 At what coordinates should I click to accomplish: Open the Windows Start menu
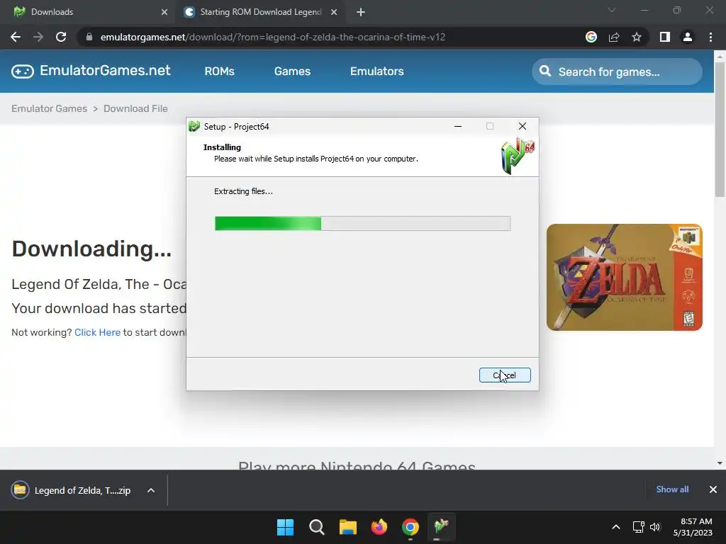point(285,527)
